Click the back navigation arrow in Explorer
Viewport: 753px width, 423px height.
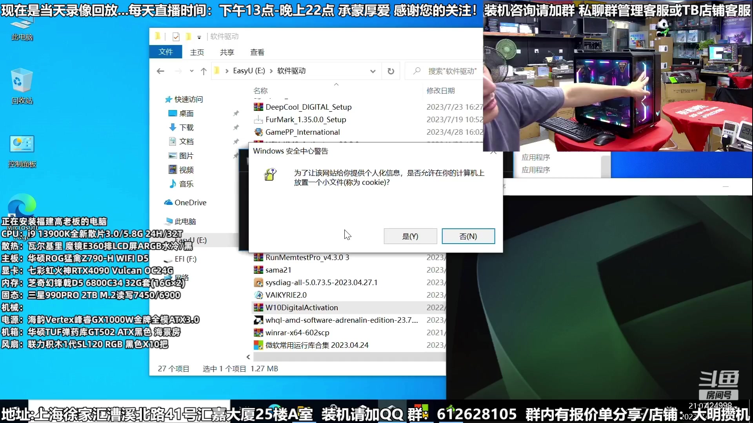click(160, 71)
